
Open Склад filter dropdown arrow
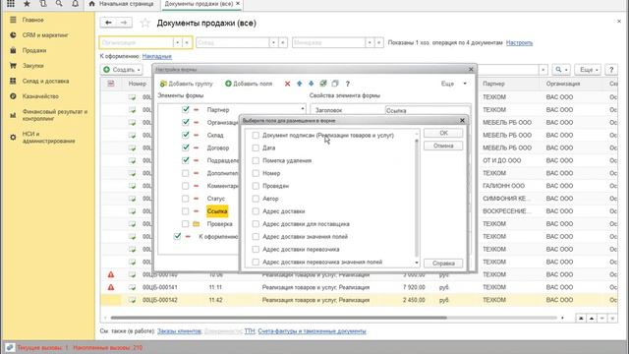point(273,42)
